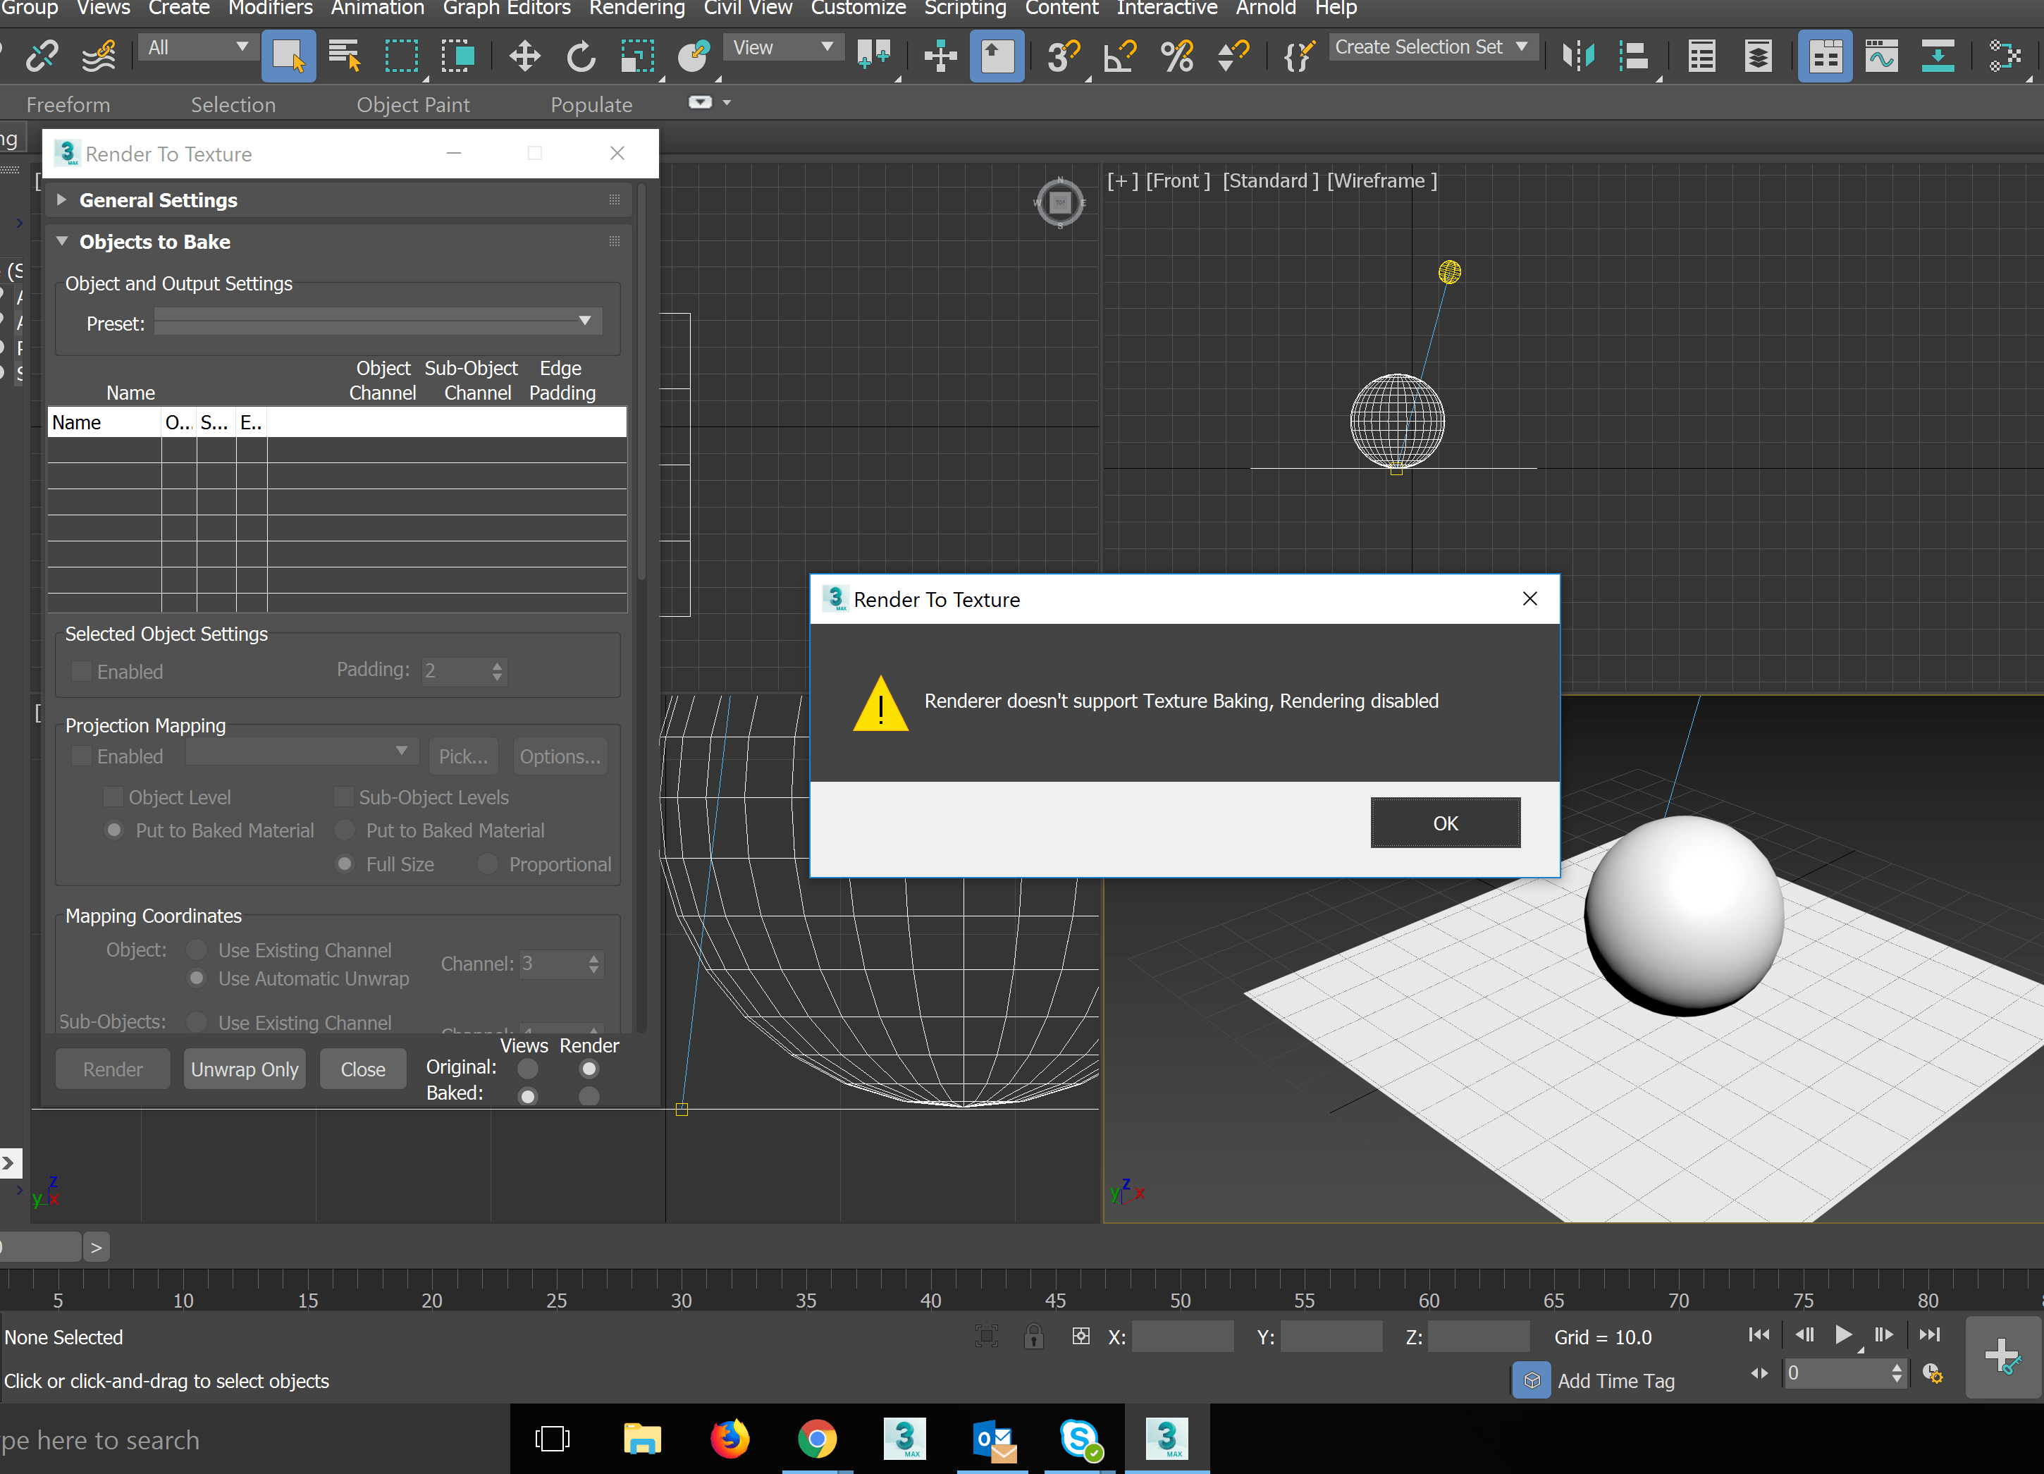Image resolution: width=2044 pixels, height=1474 pixels.
Task: Open the Curve Editor icon
Action: [x=1881, y=57]
